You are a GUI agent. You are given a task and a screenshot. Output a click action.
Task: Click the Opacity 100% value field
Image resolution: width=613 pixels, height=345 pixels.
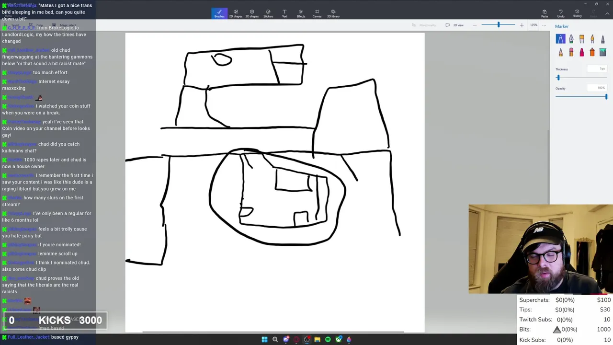(597, 88)
